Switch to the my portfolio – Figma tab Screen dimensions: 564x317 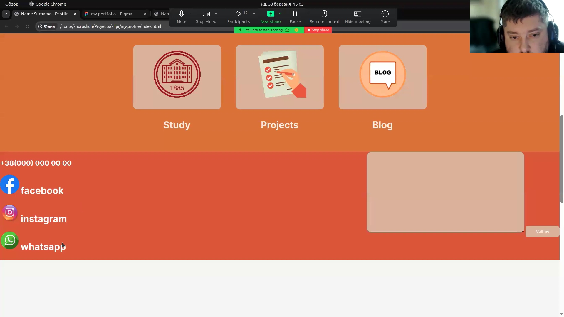pos(112,14)
